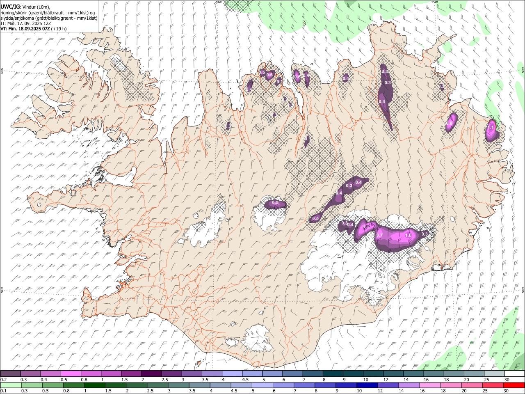Choose the 7–8 blue swatch on lower scale

click(305, 385)
